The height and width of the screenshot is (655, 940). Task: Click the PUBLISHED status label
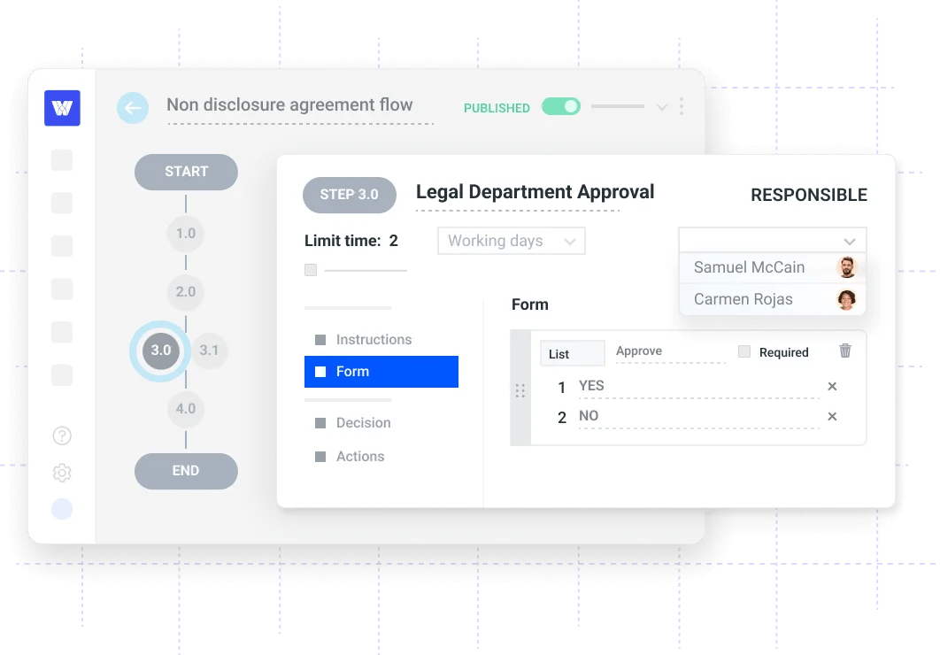tap(497, 108)
